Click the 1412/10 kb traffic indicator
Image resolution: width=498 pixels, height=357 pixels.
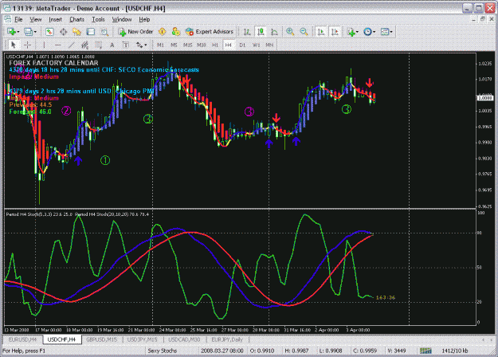455,351
